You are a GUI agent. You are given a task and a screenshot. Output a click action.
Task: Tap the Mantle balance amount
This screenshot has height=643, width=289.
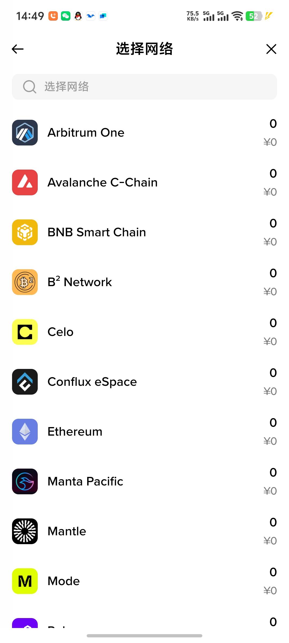[273, 522]
